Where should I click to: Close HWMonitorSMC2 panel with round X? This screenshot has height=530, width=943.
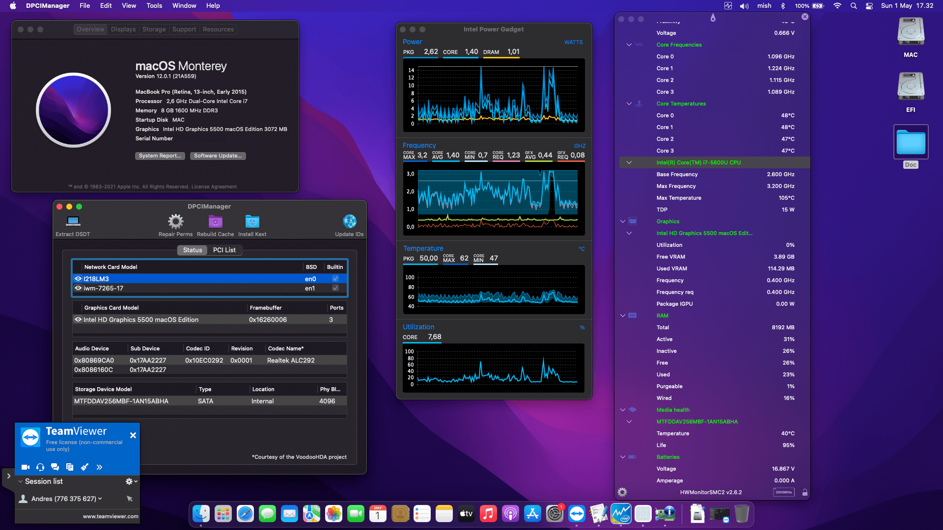click(804, 17)
